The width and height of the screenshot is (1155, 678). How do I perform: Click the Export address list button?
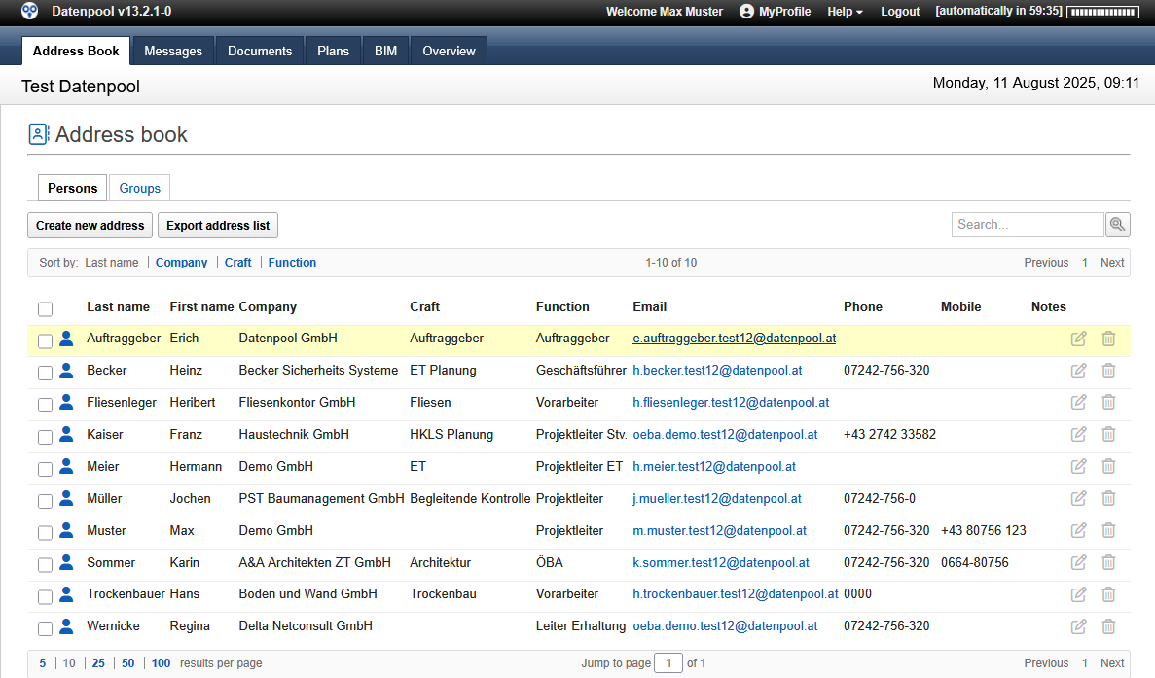click(218, 226)
